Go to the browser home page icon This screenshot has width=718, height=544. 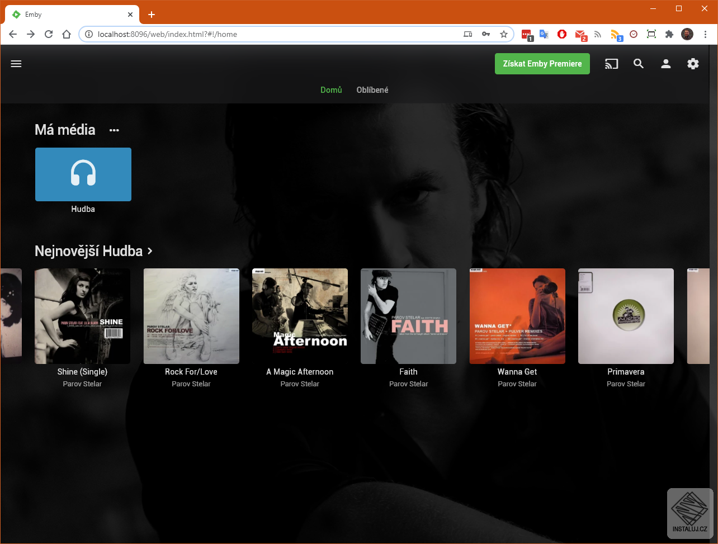point(67,34)
